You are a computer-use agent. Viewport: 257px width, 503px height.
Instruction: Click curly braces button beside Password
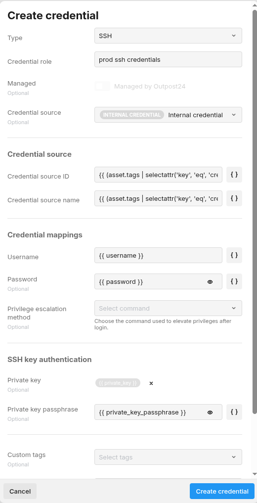point(234,281)
